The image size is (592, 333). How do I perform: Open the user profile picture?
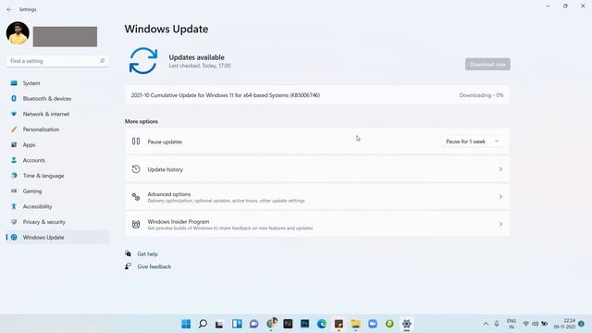pyautogui.click(x=18, y=33)
